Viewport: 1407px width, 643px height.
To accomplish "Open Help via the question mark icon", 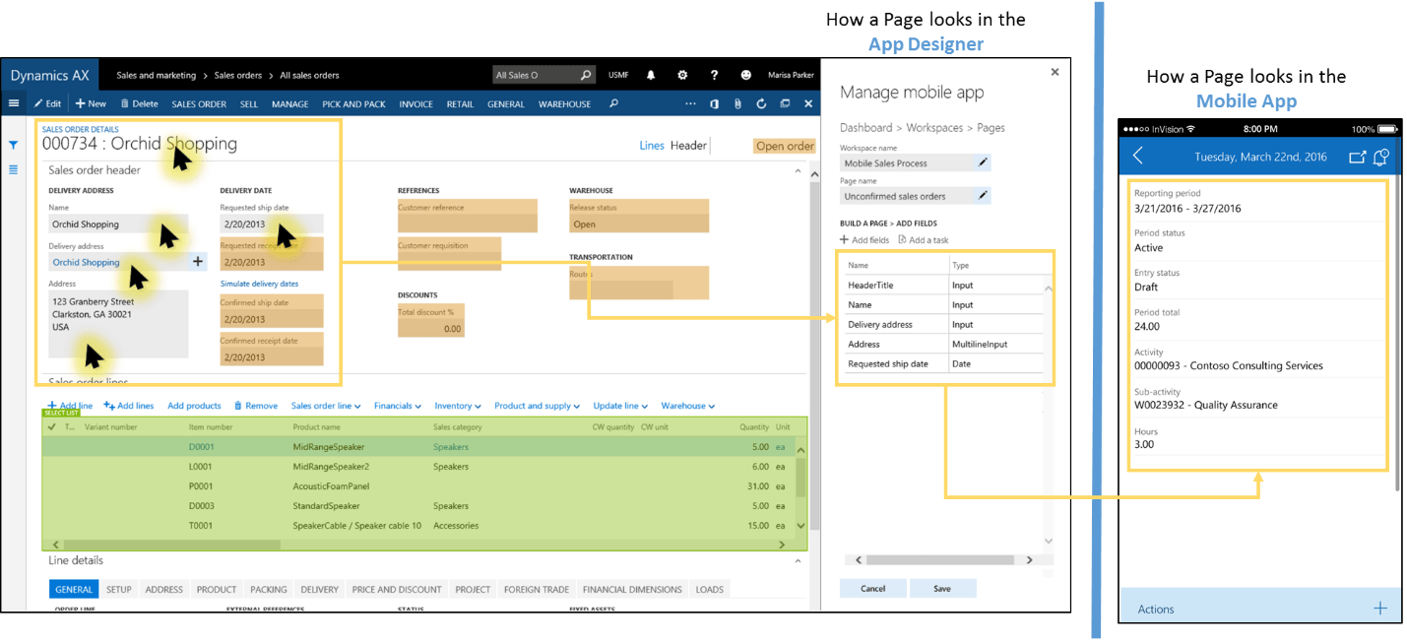I will point(715,75).
